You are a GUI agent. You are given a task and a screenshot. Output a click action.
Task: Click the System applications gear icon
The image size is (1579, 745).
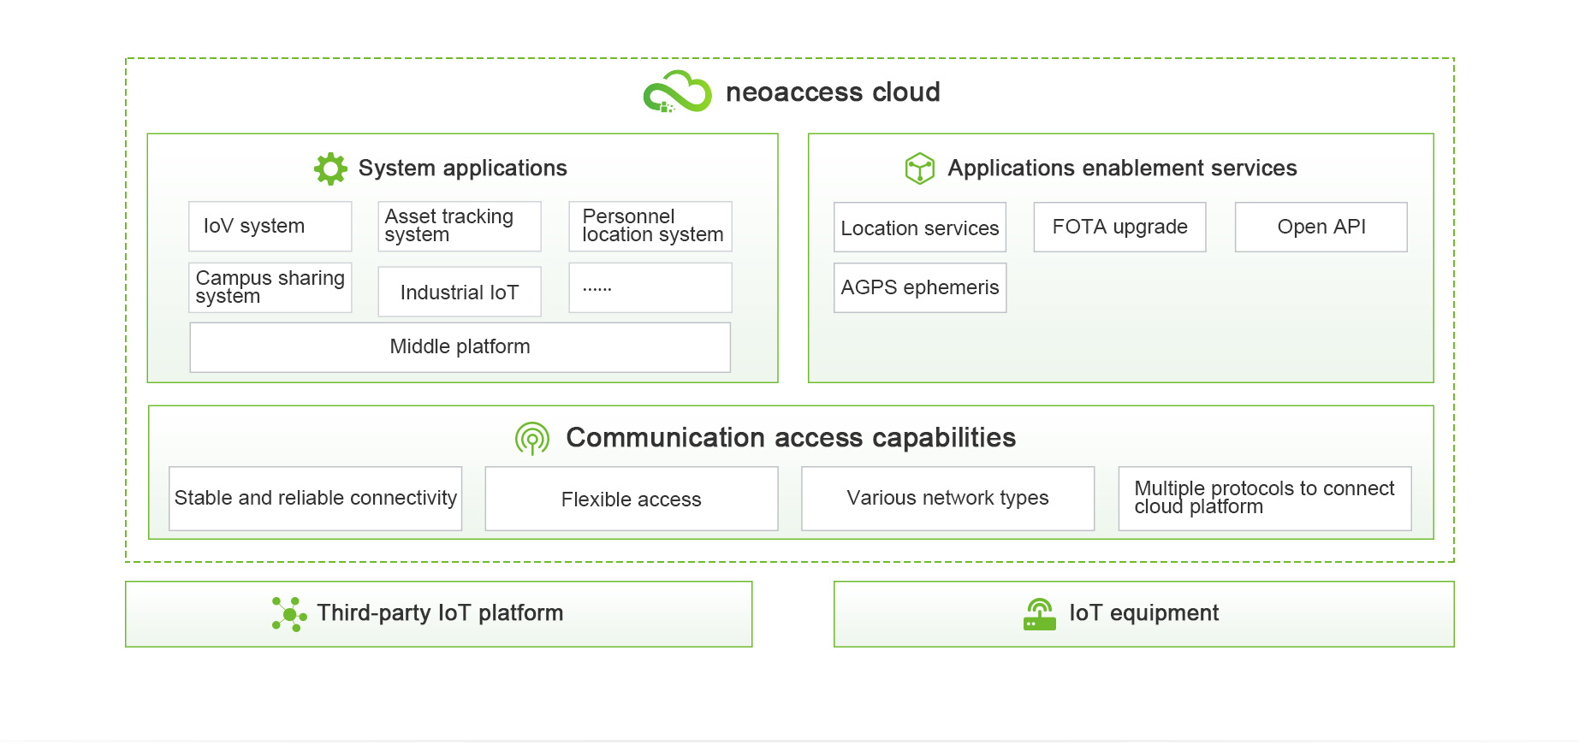click(330, 169)
